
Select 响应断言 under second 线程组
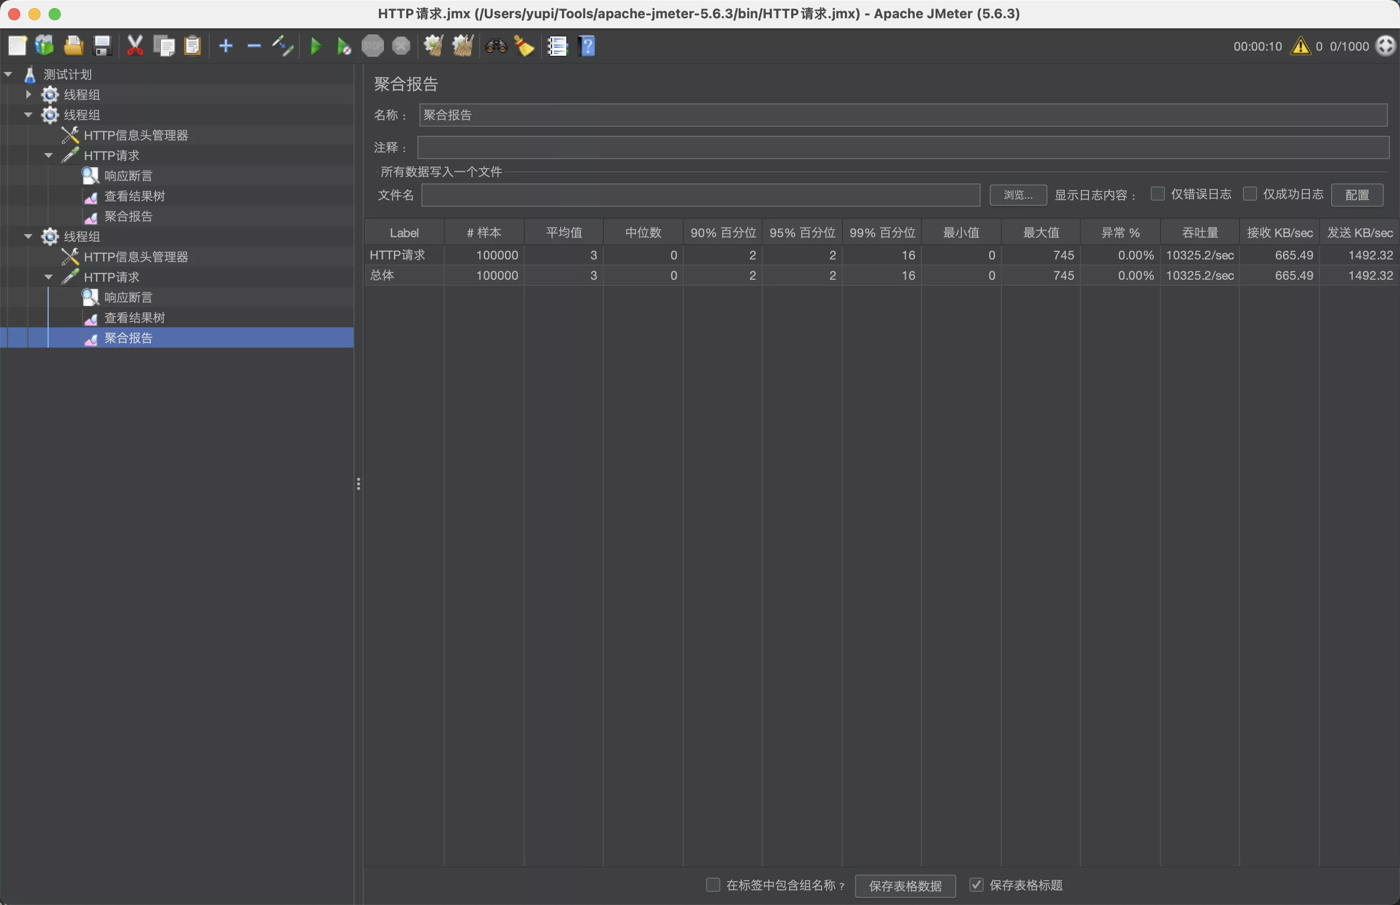pyautogui.click(x=128, y=176)
